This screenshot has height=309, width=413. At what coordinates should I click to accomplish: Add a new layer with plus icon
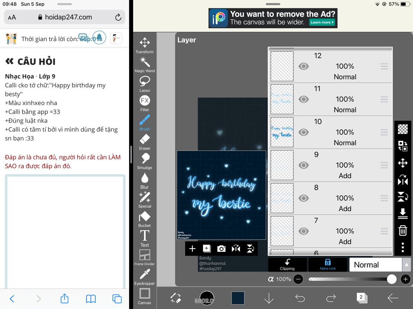[192, 249]
